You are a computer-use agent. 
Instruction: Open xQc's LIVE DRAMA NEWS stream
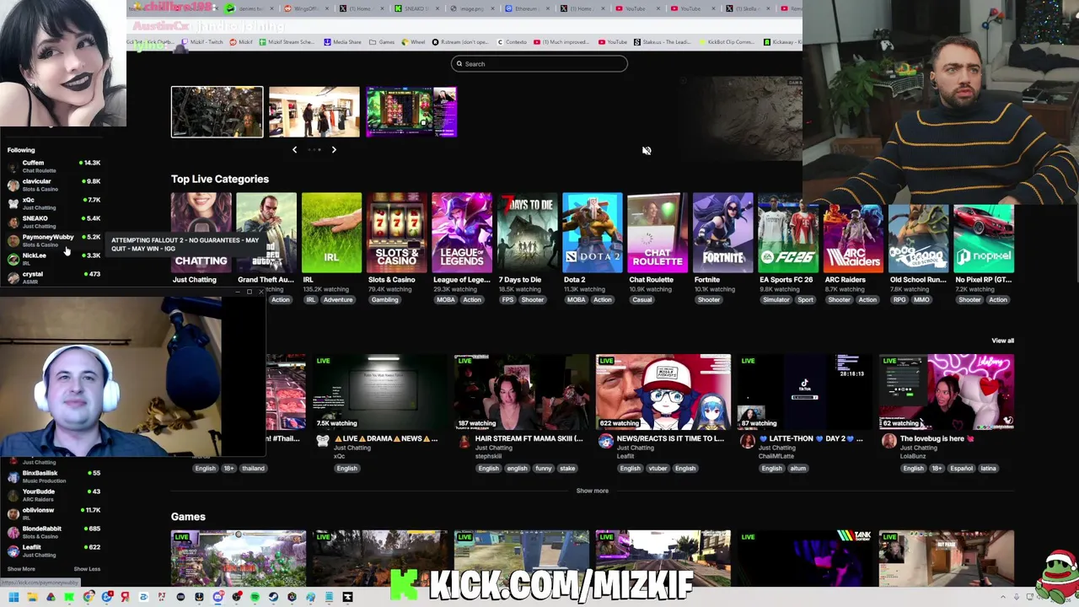379,392
